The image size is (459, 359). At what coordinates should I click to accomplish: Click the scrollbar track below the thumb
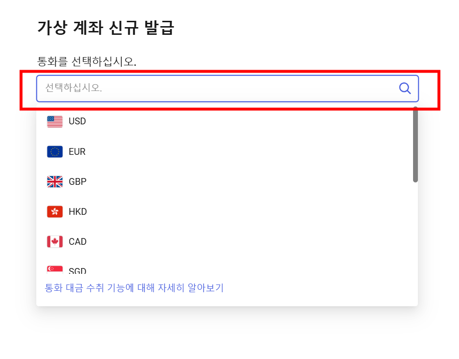(415, 227)
